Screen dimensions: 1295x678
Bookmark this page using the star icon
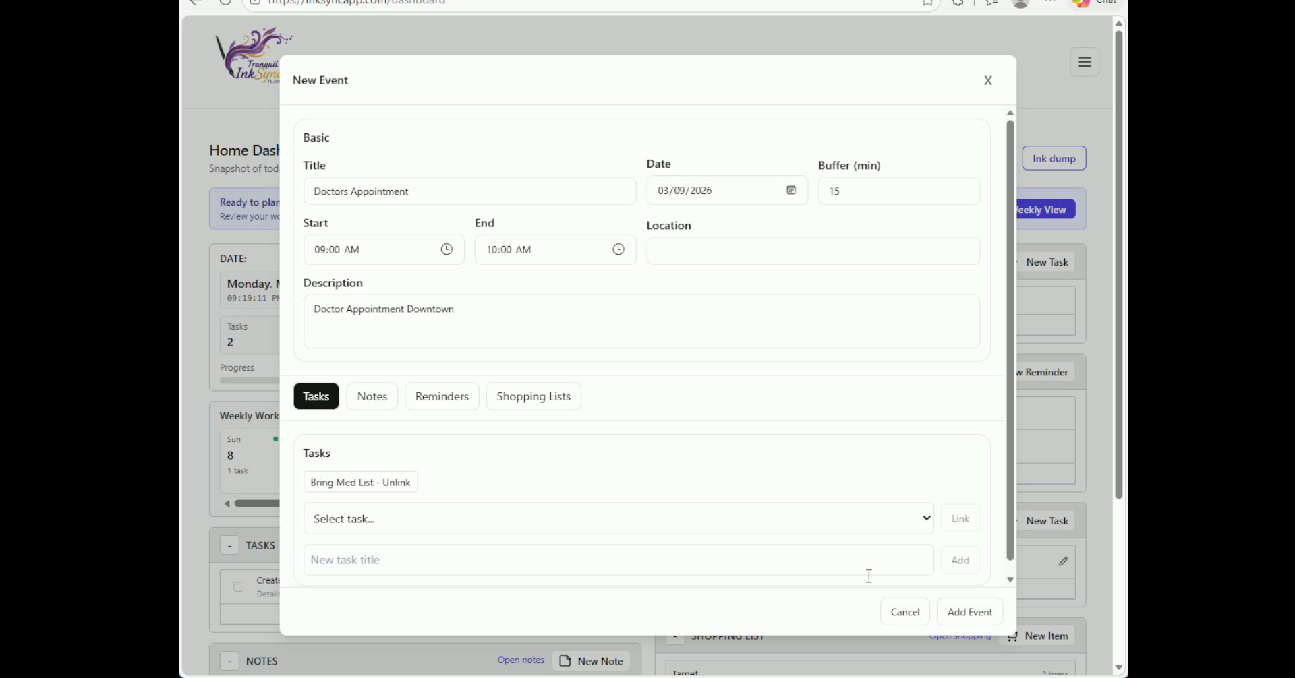coord(927,3)
